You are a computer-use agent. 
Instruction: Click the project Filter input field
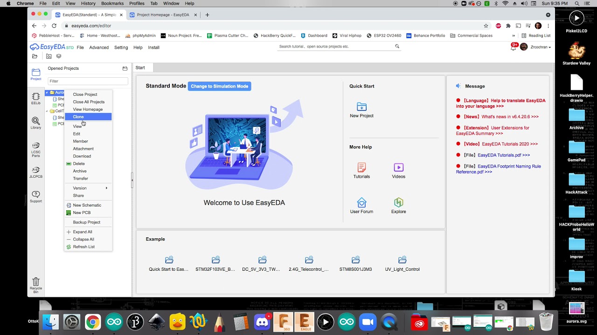pos(88,81)
